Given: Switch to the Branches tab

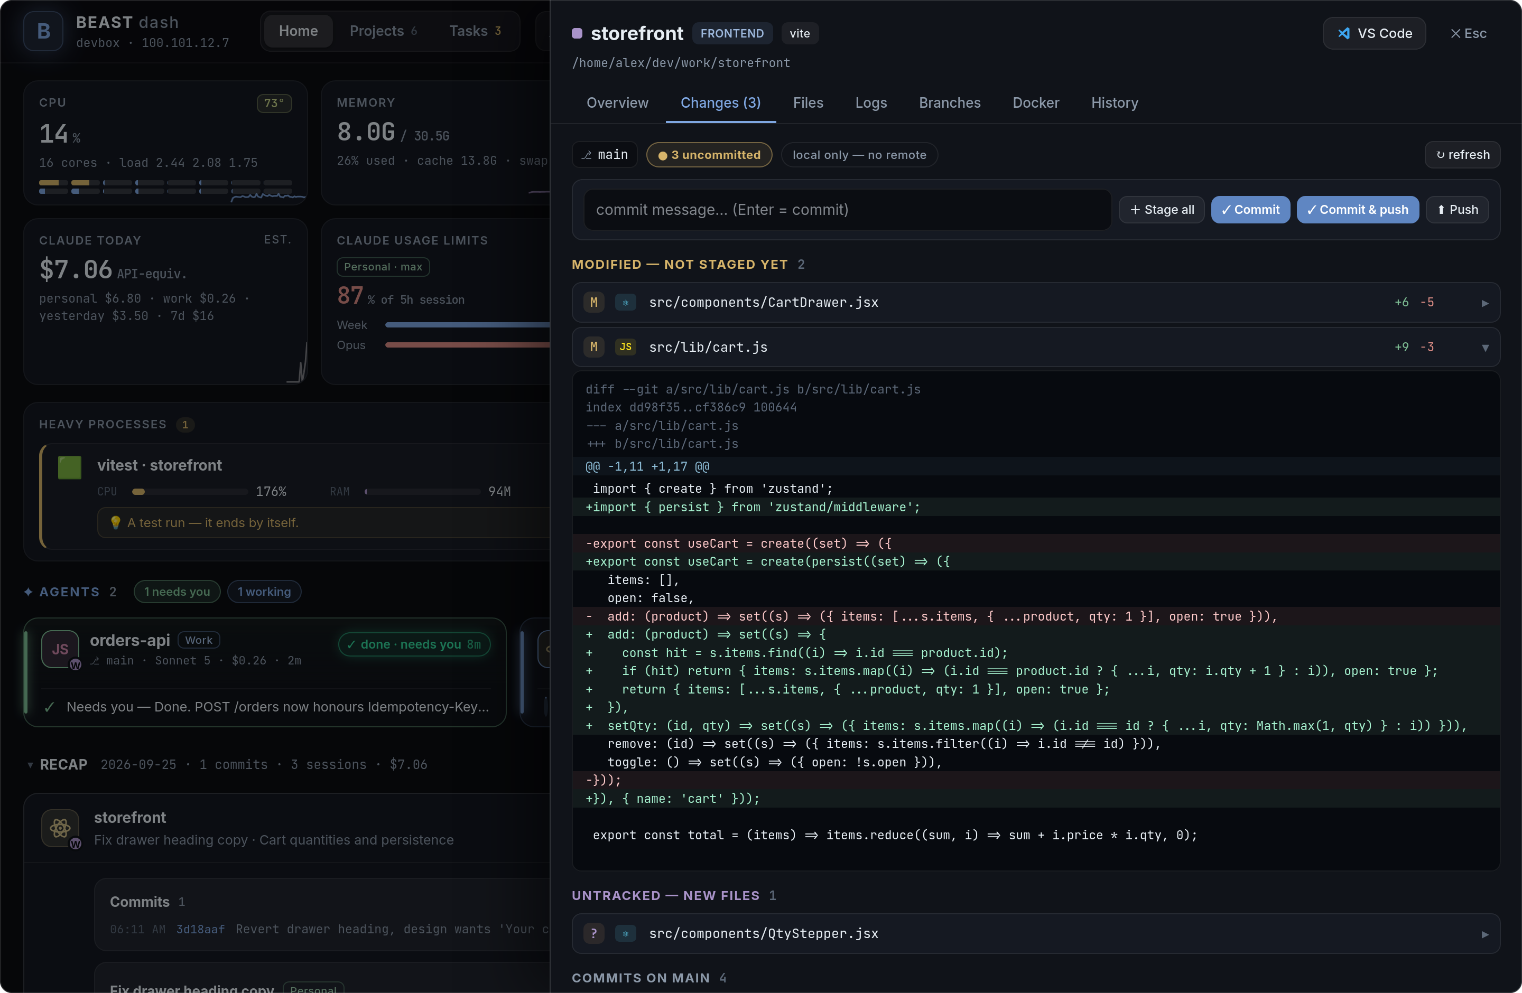Looking at the screenshot, I should tap(950, 103).
